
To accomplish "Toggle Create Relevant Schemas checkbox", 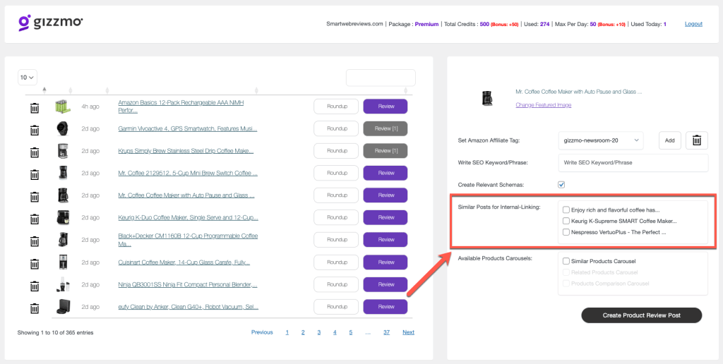I will tap(562, 185).
